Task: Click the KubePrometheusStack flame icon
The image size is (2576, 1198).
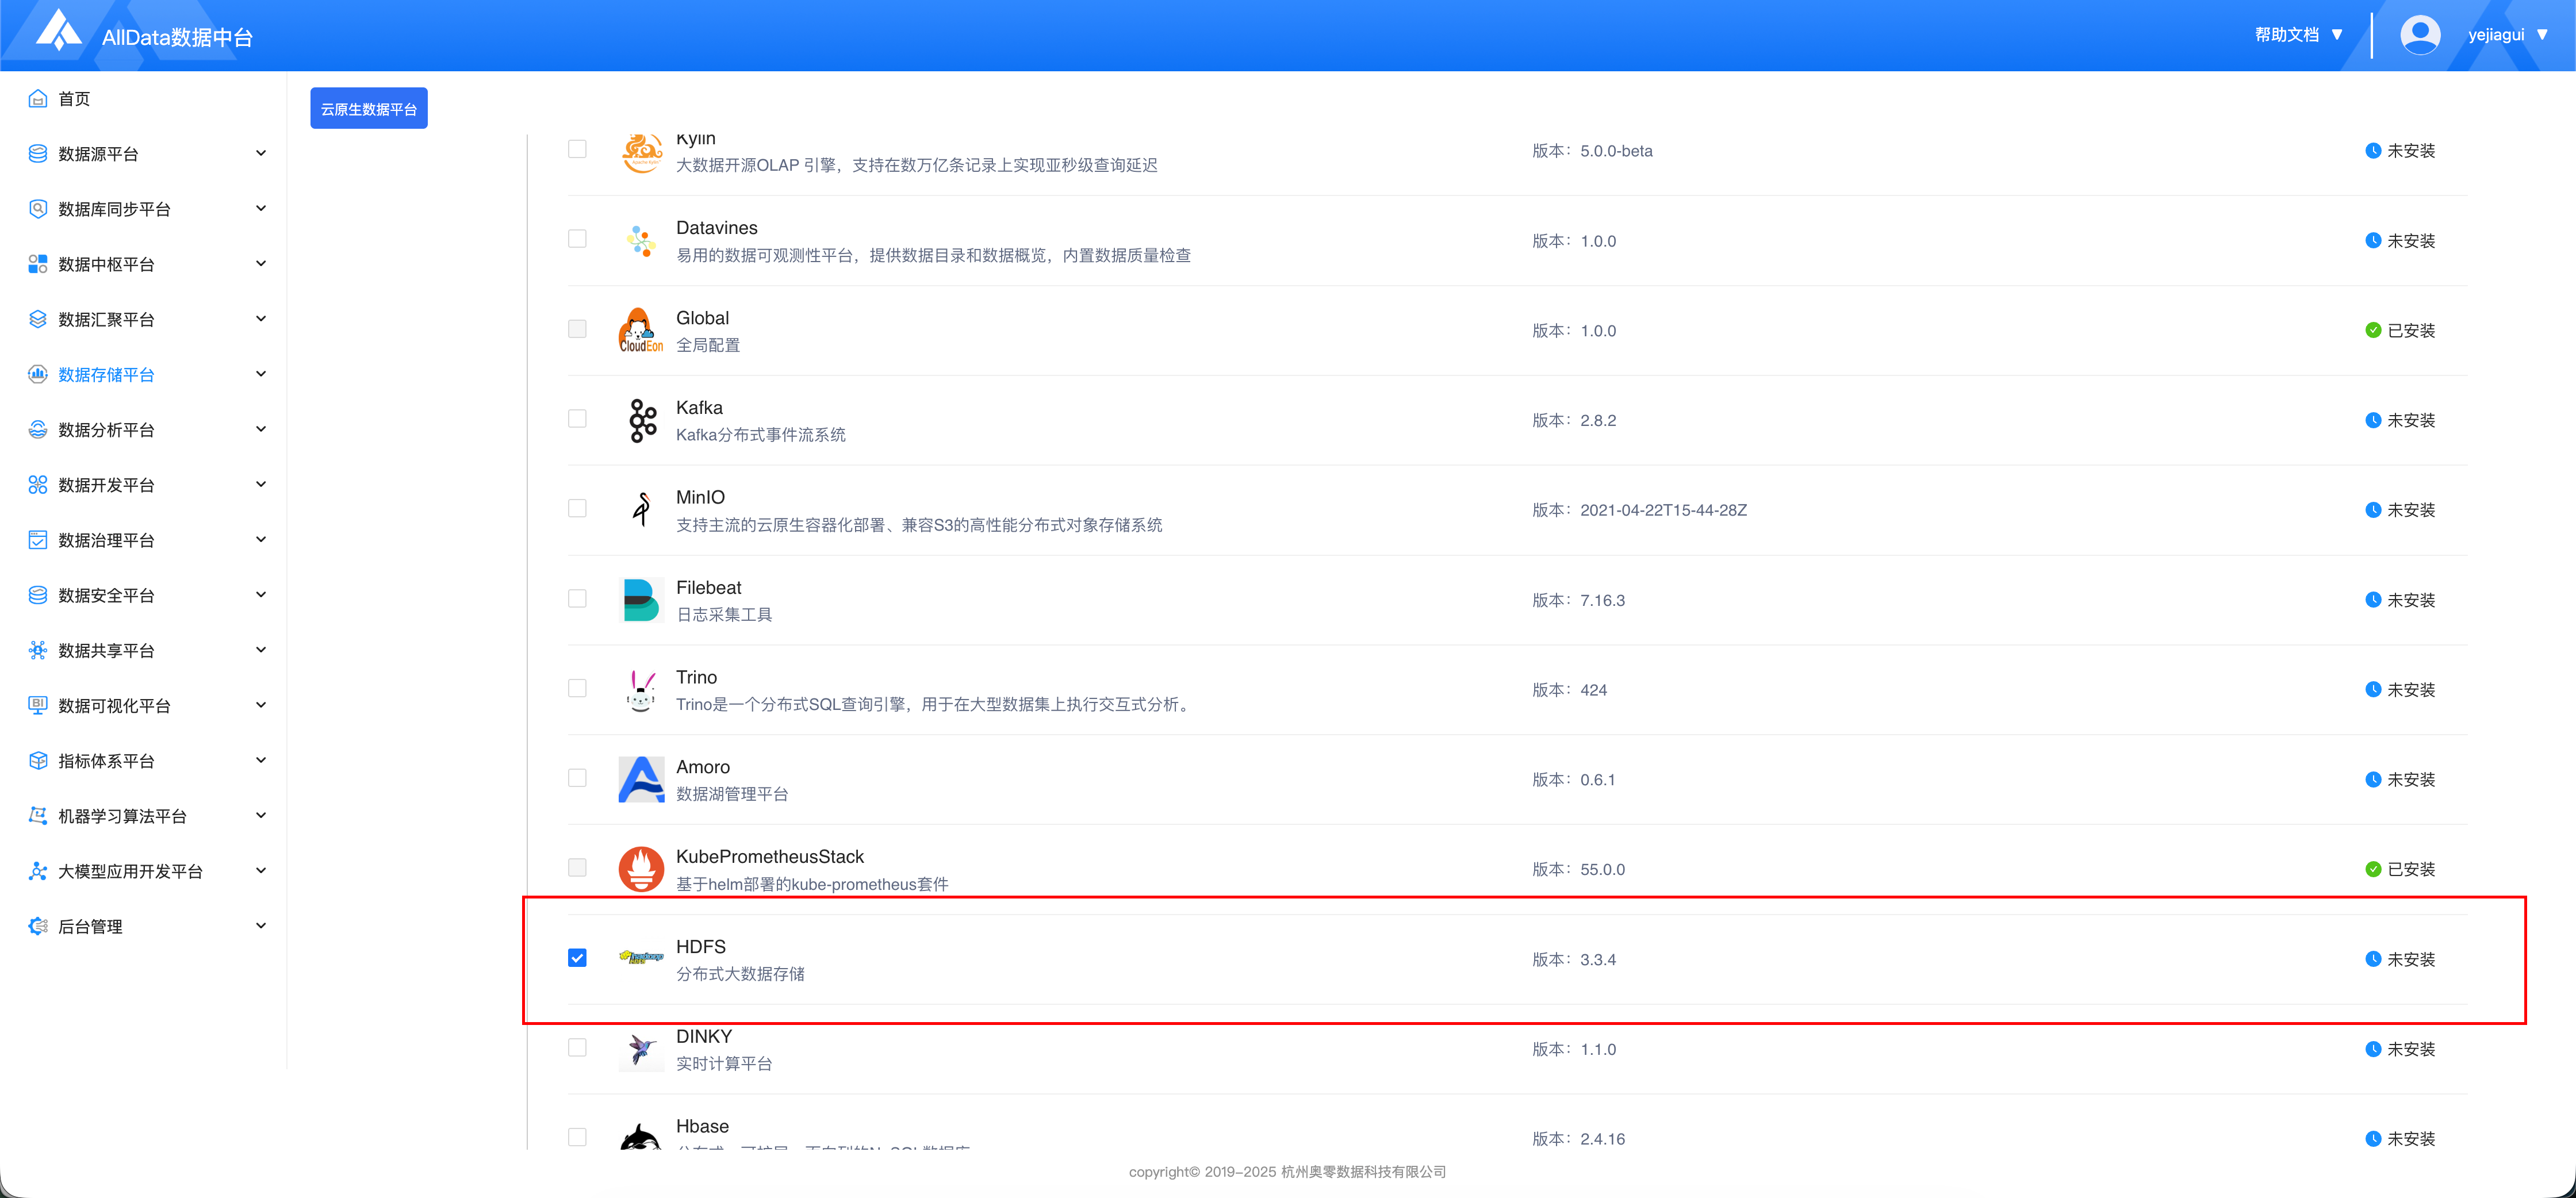Action: pos(641,868)
